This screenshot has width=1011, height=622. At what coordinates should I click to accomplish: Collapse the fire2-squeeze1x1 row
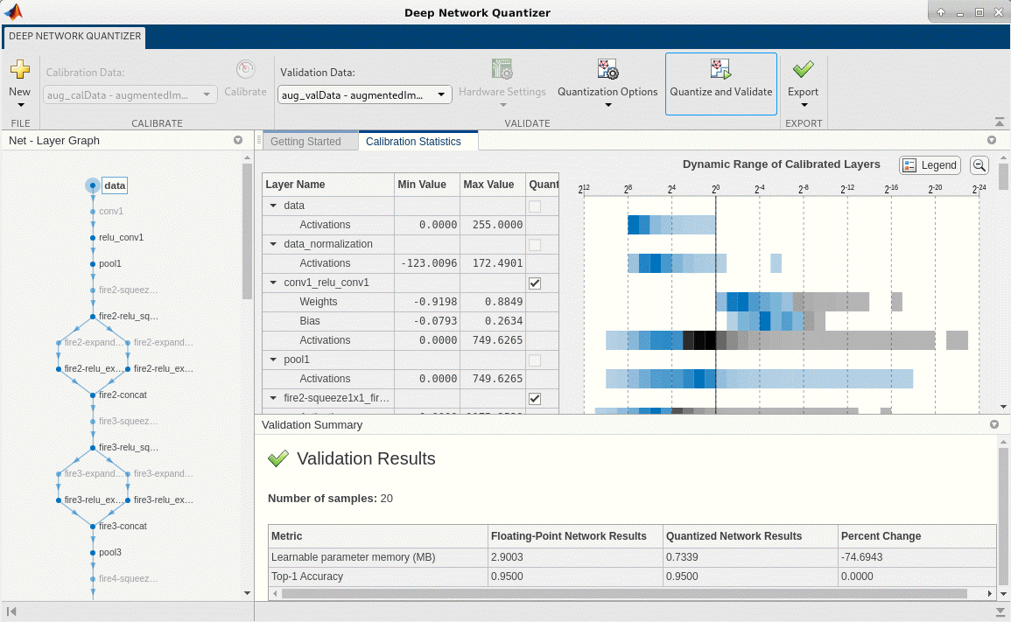pyautogui.click(x=273, y=398)
